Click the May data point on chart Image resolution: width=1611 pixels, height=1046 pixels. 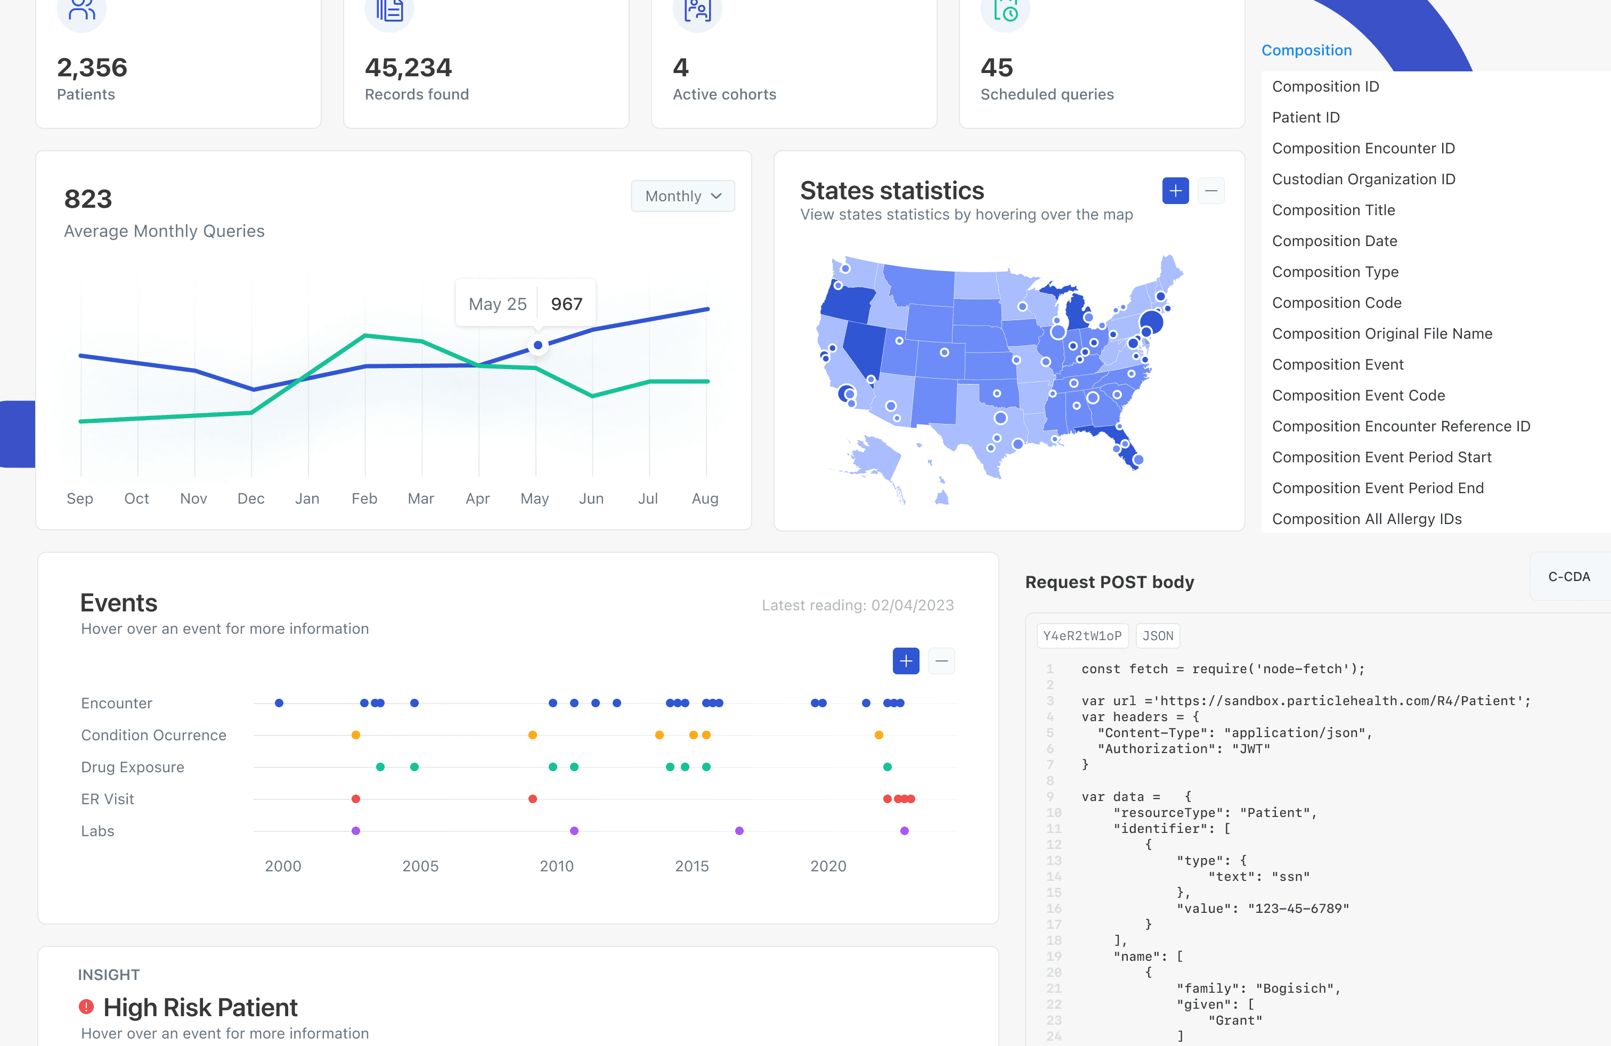point(538,345)
